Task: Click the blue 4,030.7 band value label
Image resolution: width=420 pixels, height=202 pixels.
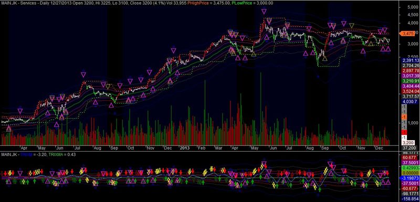Action: 410,101
